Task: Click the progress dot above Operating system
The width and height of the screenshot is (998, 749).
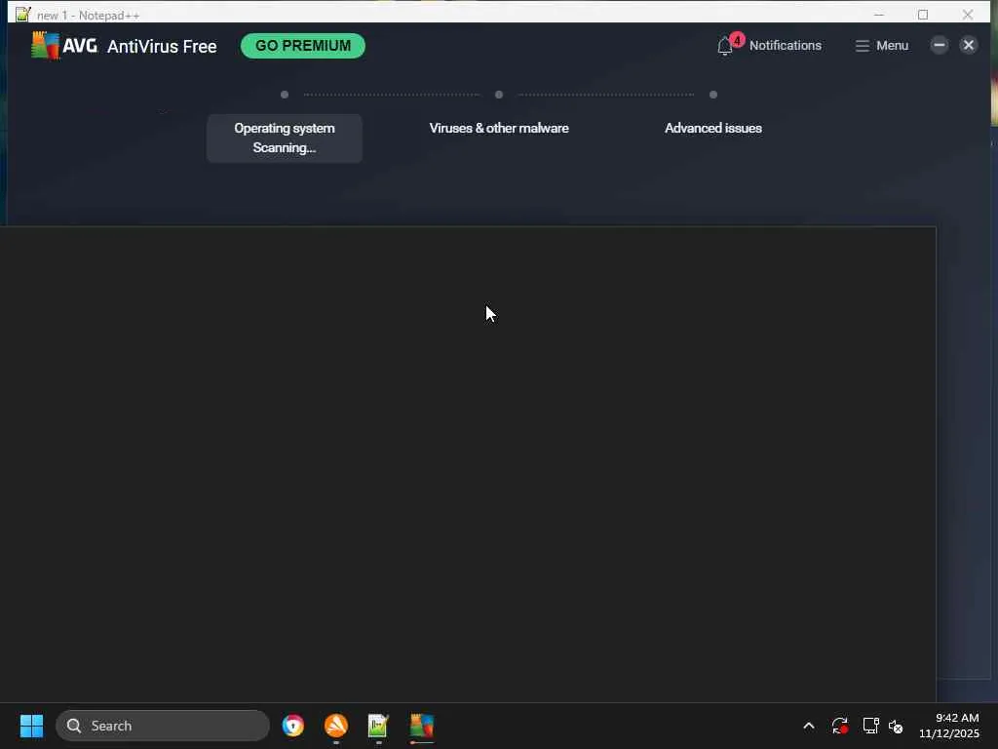Action: (285, 95)
